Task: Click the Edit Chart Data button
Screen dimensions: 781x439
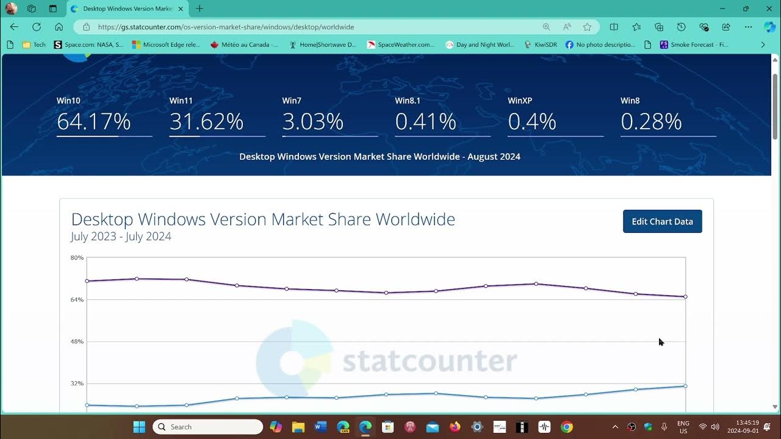Action: click(662, 221)
